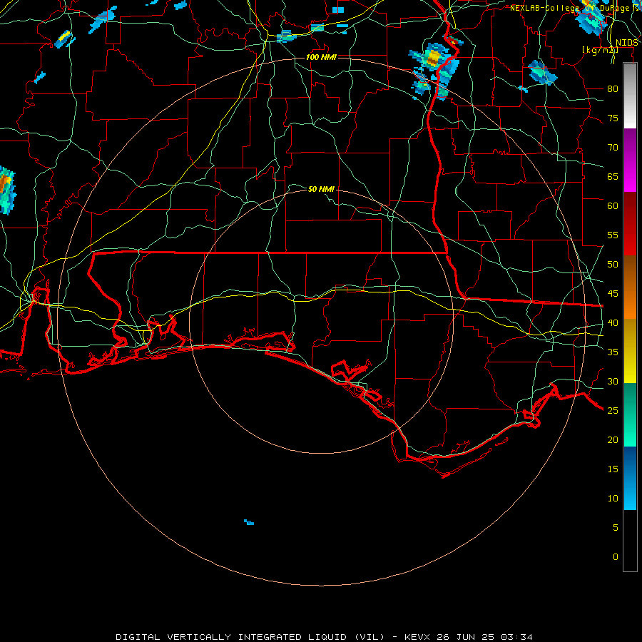The width and height of the screenshot is (642, 642).
Task: Click the storm cell on the northeast 100 NMI ring
Action: click(x=437, y=71)
